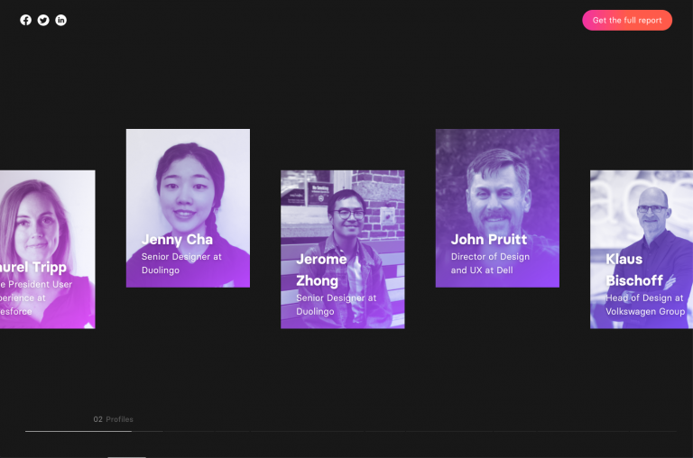Open Klaus Bischoff's profile card
This screenshot has width=693, height=458.
642,249
